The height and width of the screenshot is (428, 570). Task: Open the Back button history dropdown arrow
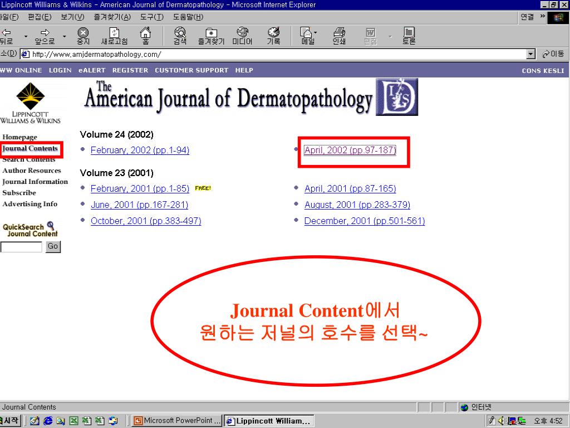[x=26, y=36]
